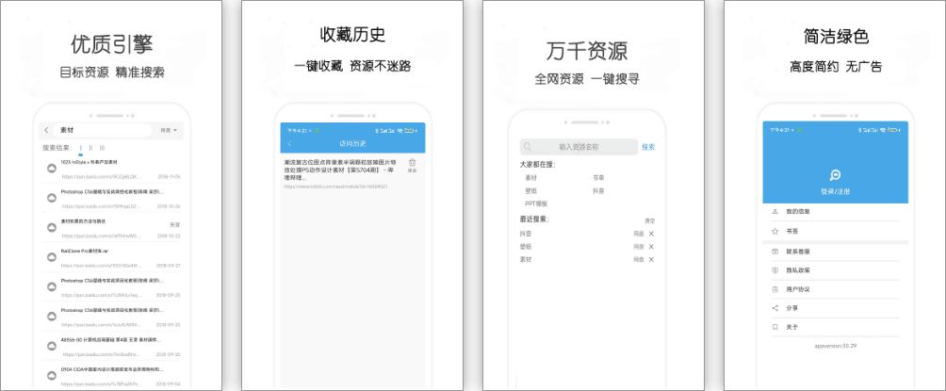Open Photoshop CS6 result dated 2018-10-26
Screen dimensions: 946x391
tap(113, 199)
